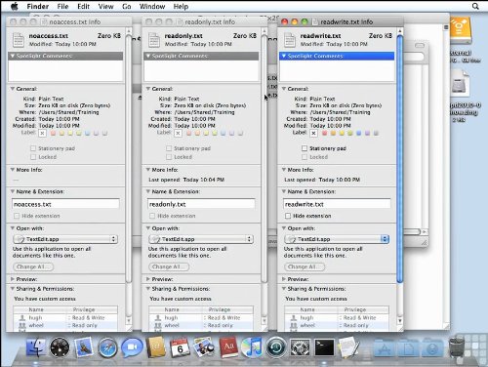The height and width of the screenshot is (367, 488).
Task: Open the Trash in the Dock
Action: pyautogui.click(x=457, y=347)
